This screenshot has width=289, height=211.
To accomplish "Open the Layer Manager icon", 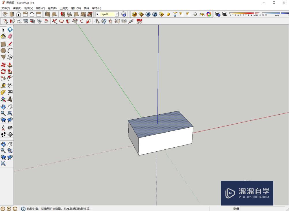I will (123, 14).
